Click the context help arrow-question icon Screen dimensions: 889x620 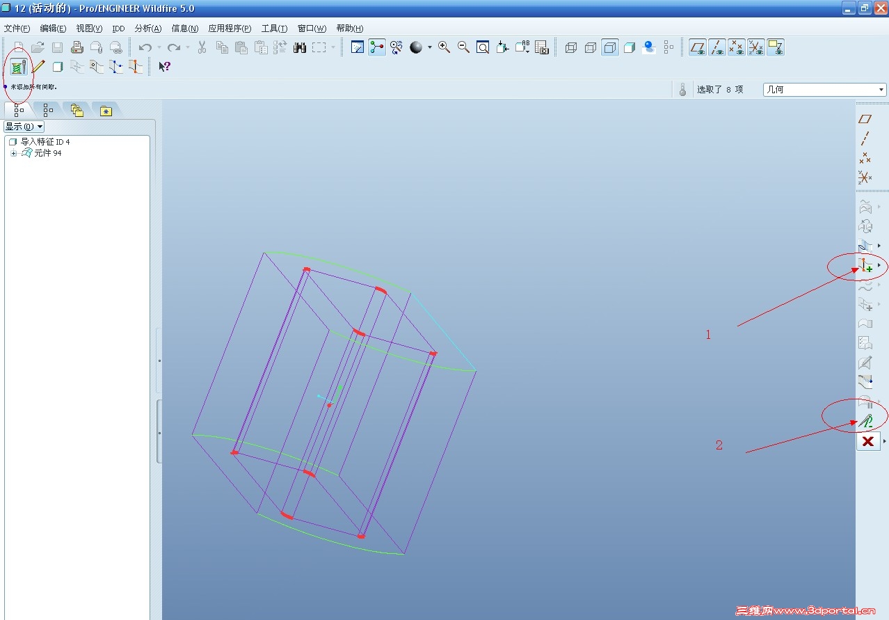(164, 67)
